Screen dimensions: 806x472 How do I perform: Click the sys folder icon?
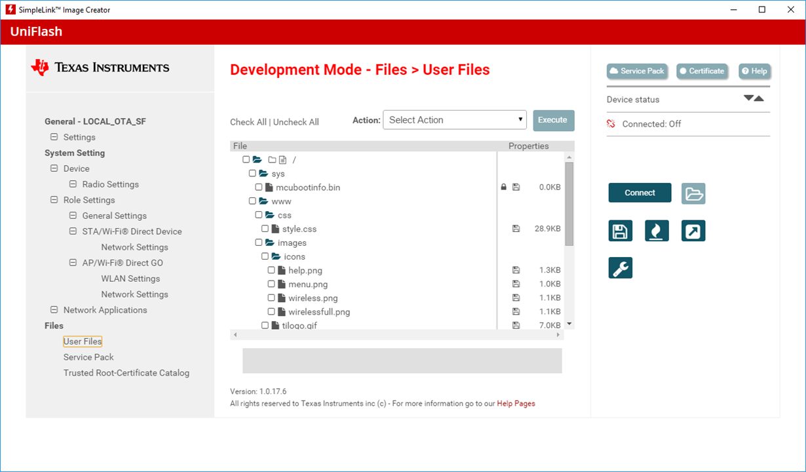point(263,174)
